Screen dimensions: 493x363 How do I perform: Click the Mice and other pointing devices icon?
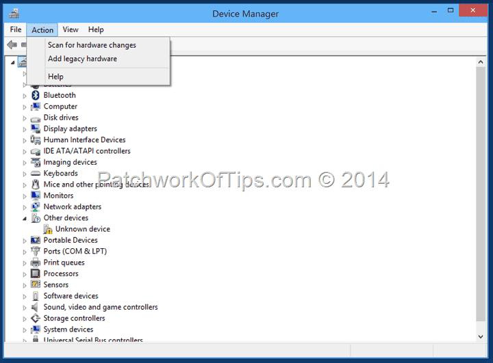(x=36, y=185)
